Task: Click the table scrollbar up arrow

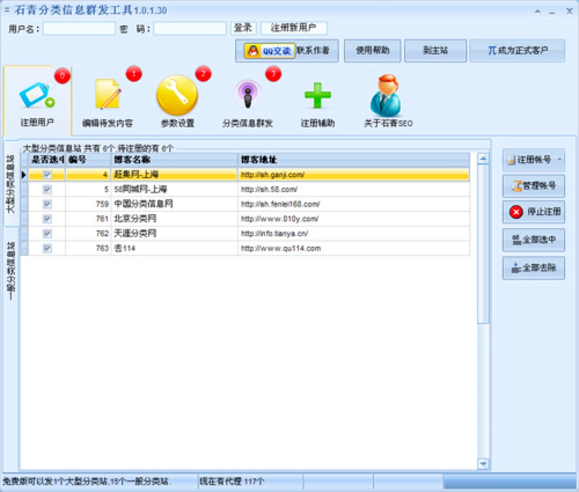Action: (x=483, y=159)
